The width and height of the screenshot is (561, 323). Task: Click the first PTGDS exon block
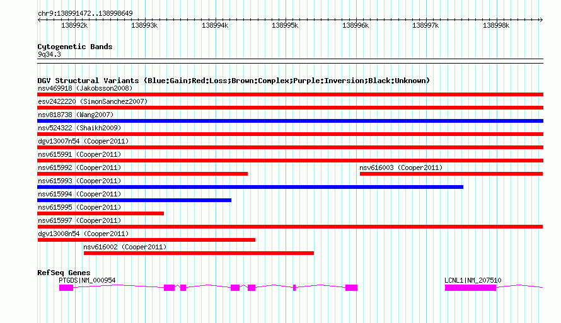pos(66,288)
